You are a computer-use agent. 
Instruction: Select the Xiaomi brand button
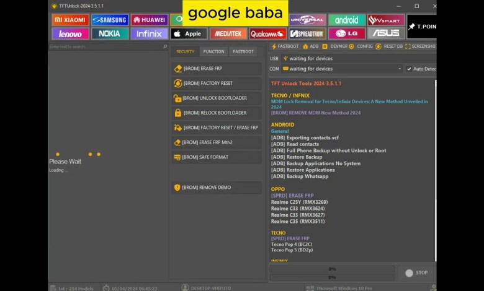(70, 20)
